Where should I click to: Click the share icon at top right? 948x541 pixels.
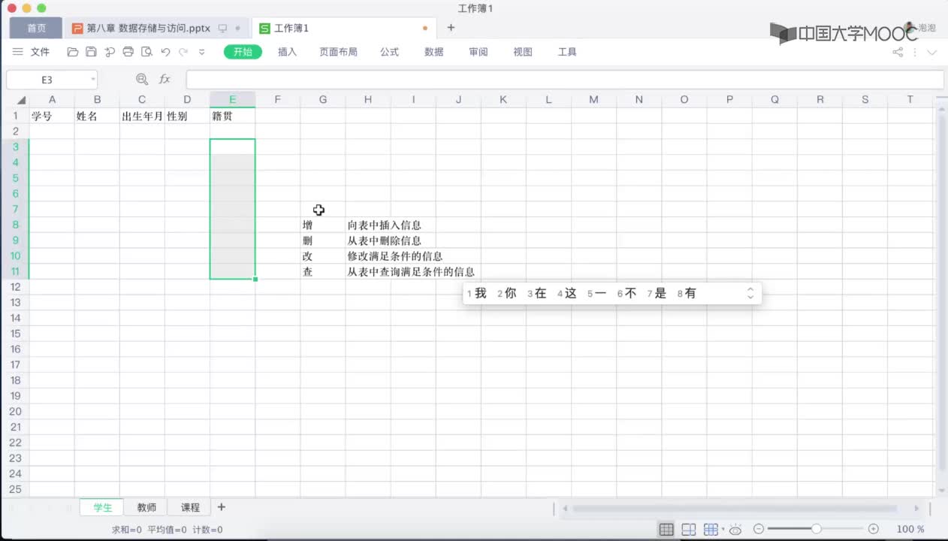898,52
